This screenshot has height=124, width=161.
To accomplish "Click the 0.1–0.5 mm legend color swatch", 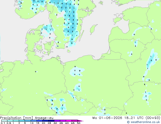I will pos(4,121).
